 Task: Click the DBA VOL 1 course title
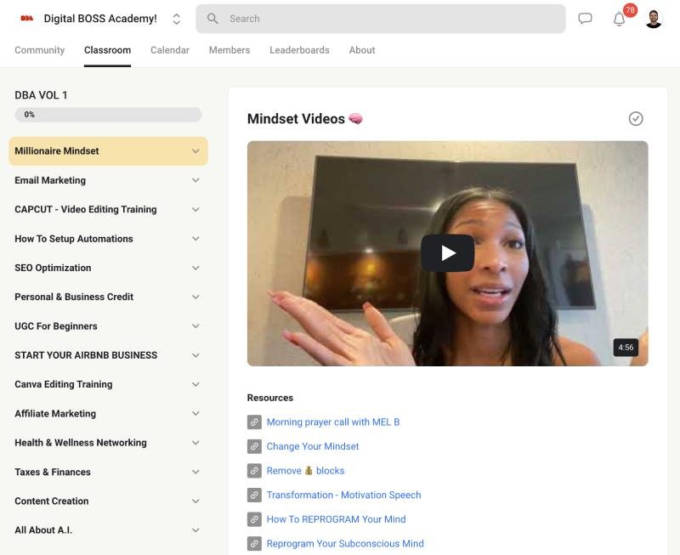41,95
